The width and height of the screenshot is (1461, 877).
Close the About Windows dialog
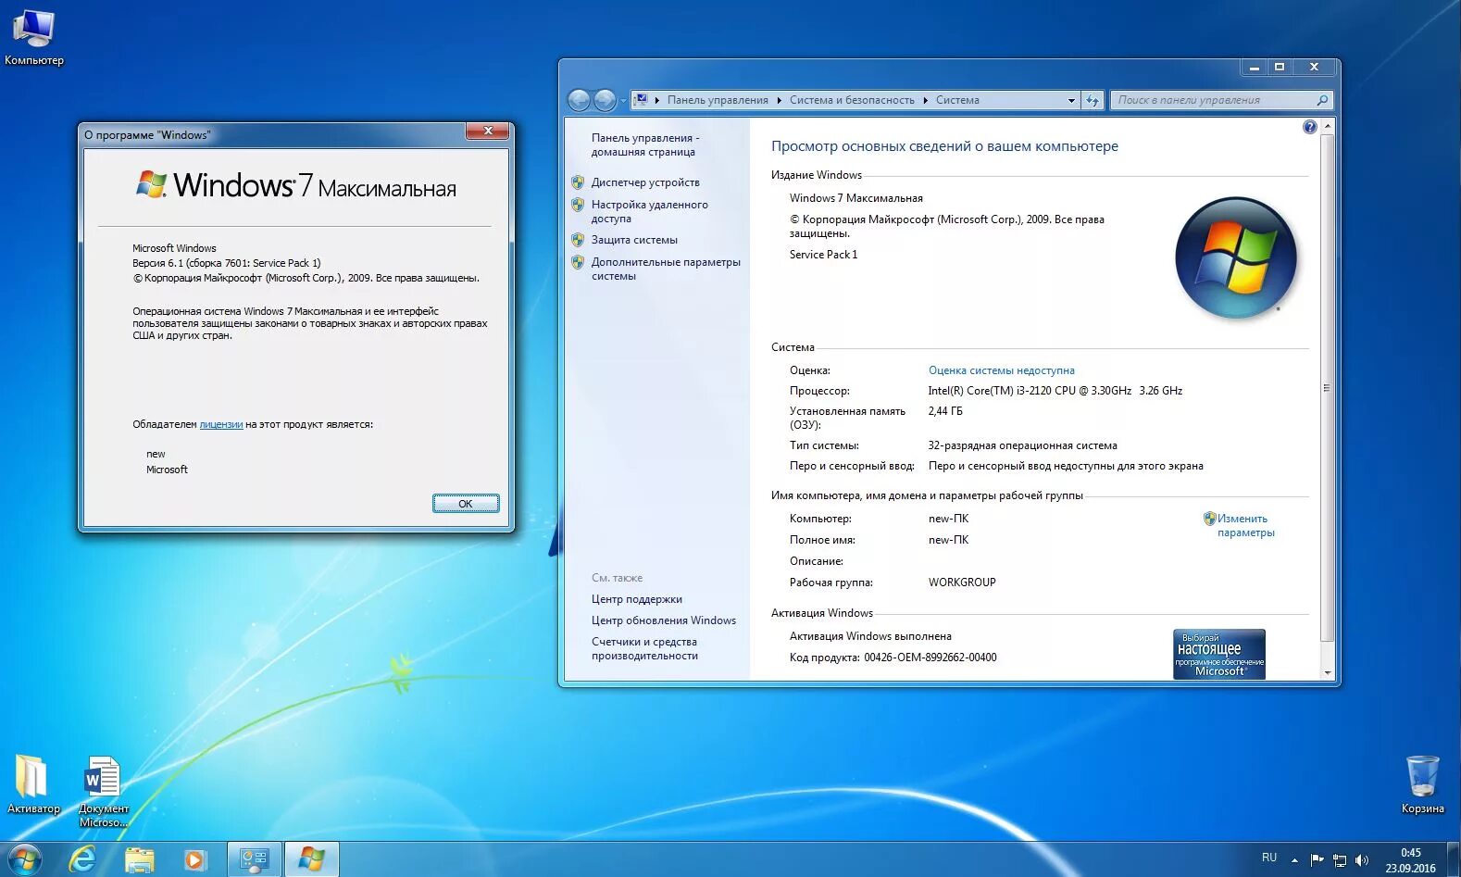488,131
